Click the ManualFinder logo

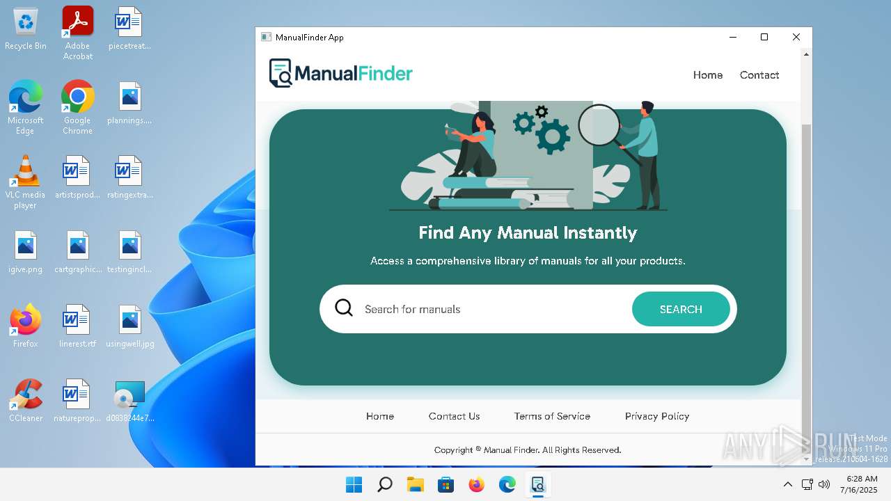click(x=341, y=73)
